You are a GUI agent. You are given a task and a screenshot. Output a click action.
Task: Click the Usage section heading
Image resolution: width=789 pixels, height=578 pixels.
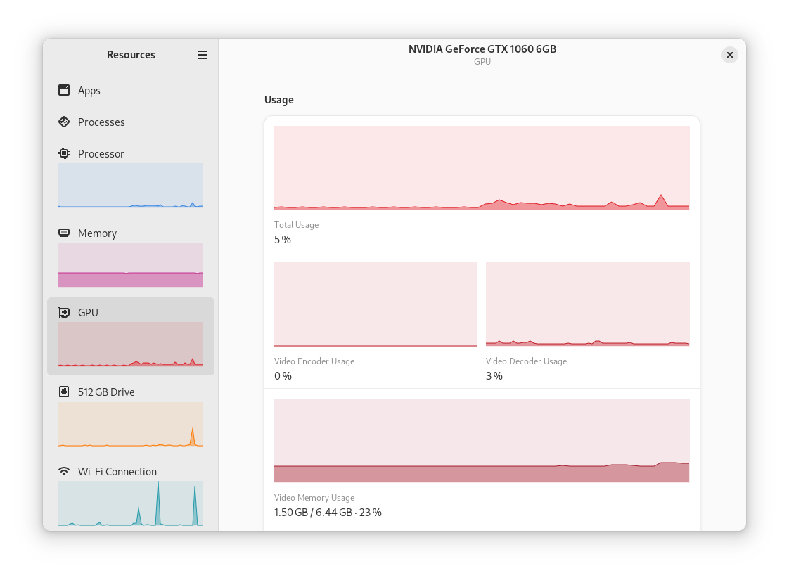click(278, 99)
